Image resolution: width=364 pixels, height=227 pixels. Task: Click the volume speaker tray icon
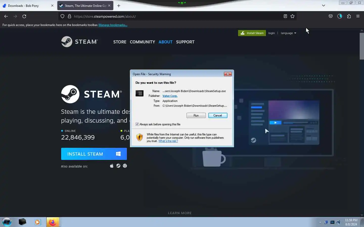[x=338, y=222]
